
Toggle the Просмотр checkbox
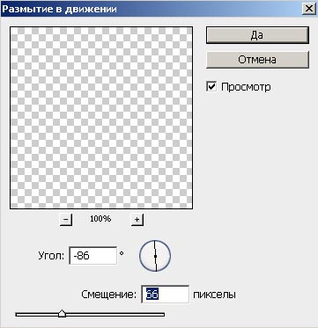pyautogui.click(x=211, y=87)
